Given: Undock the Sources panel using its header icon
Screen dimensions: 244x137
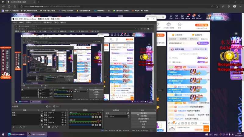Looking at the screenshot, I should (67, 110).
